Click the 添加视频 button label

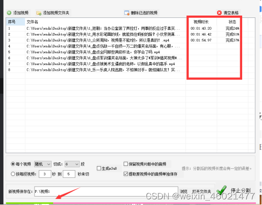(x=21, y=13)
